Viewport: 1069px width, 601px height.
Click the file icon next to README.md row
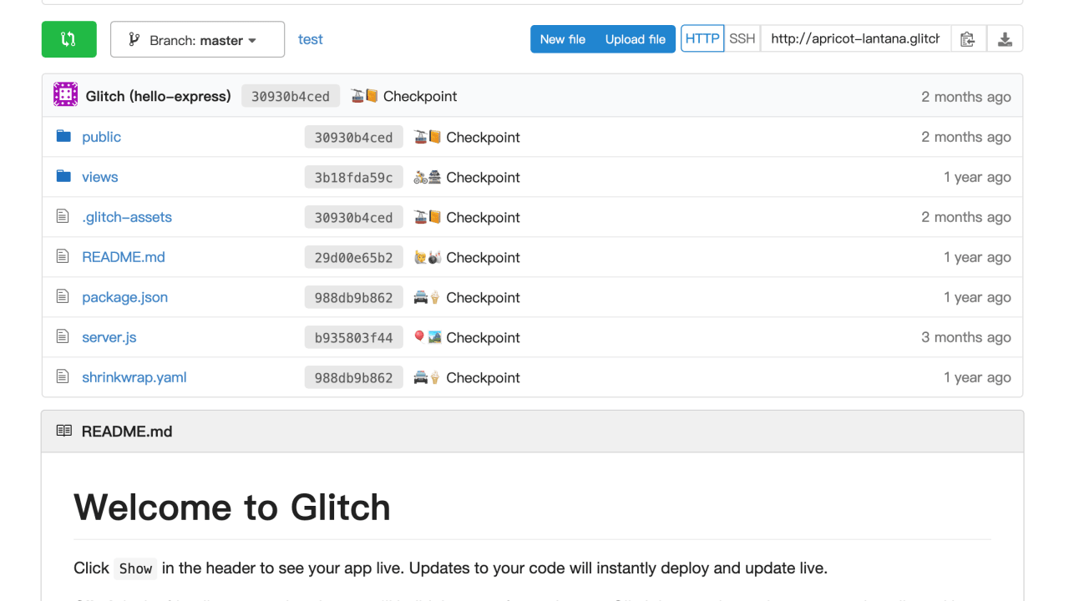point(63,256)
